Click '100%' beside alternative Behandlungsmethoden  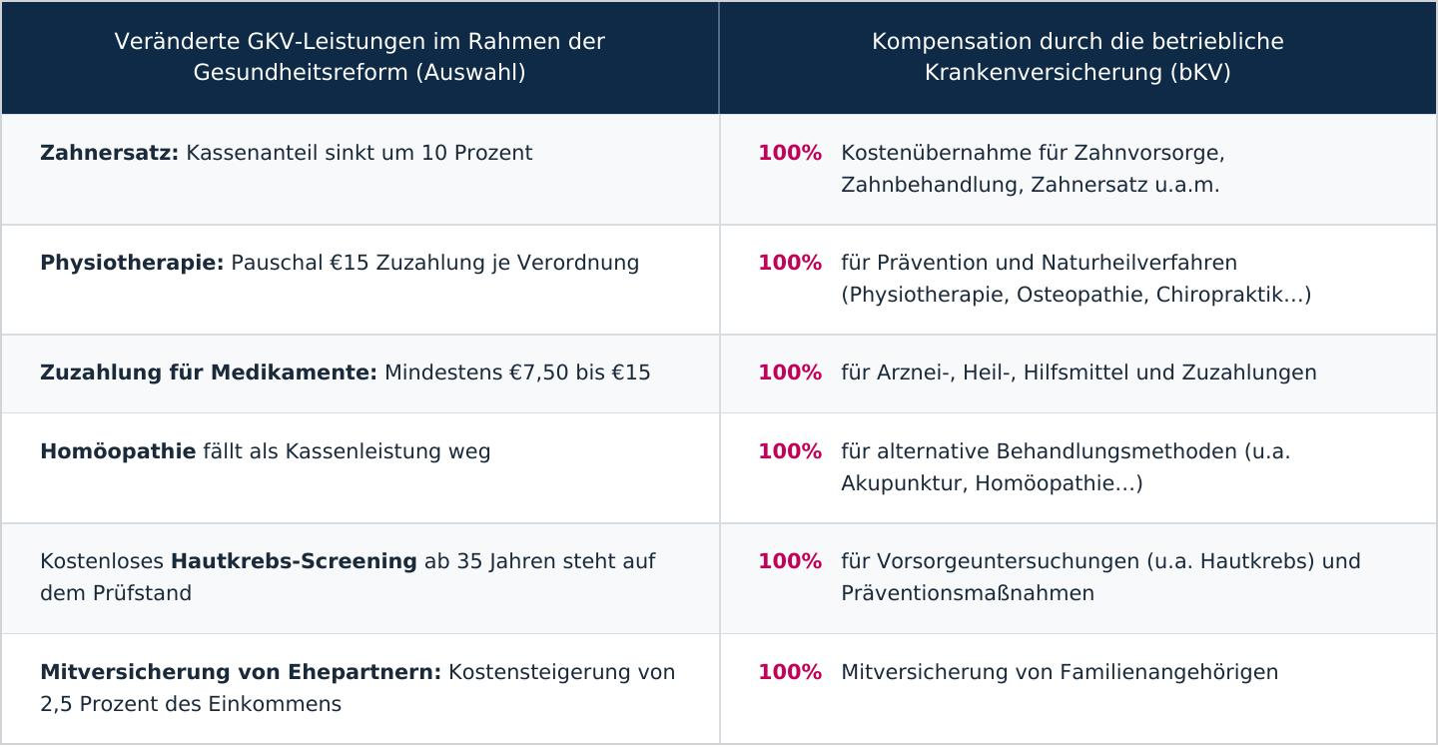pos(790,451)
